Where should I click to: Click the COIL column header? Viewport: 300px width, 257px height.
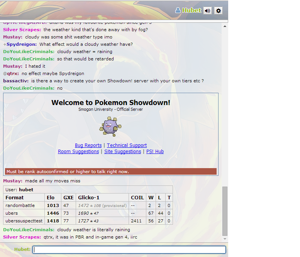137,197
